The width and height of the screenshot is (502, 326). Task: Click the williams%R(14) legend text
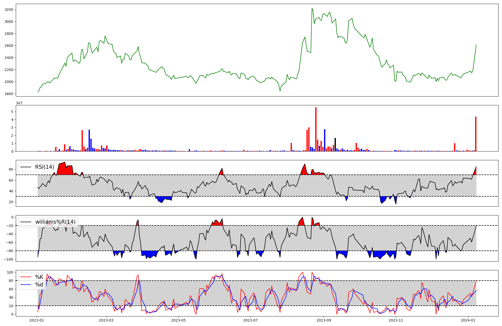[55, 222]
